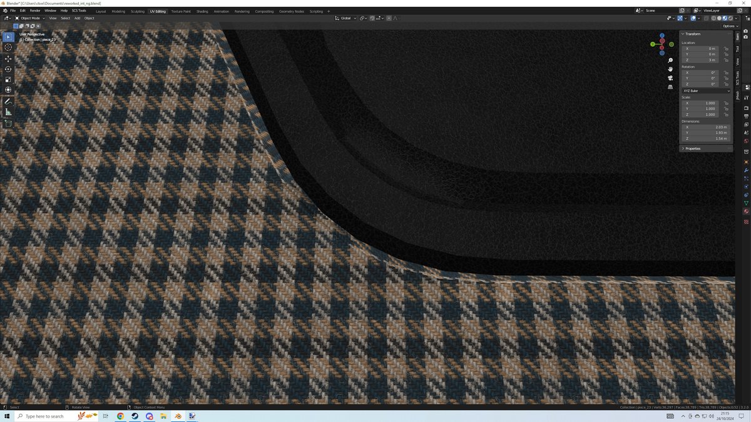Toggle lock on Scale X

tap(726, 103)
